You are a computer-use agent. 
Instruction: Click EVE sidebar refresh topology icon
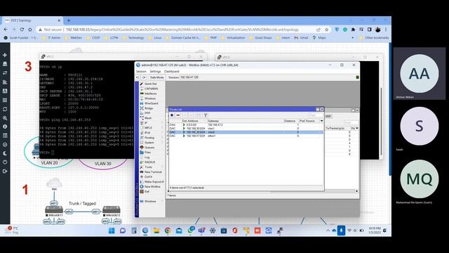[x=5, y=109]
